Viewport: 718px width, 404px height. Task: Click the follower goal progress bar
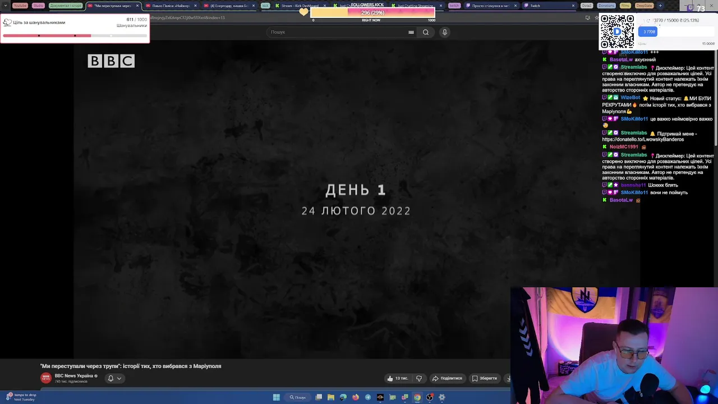coord(75,36)
